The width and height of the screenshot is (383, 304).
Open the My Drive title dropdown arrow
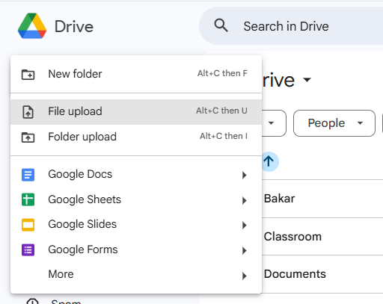tap(307, 80)
